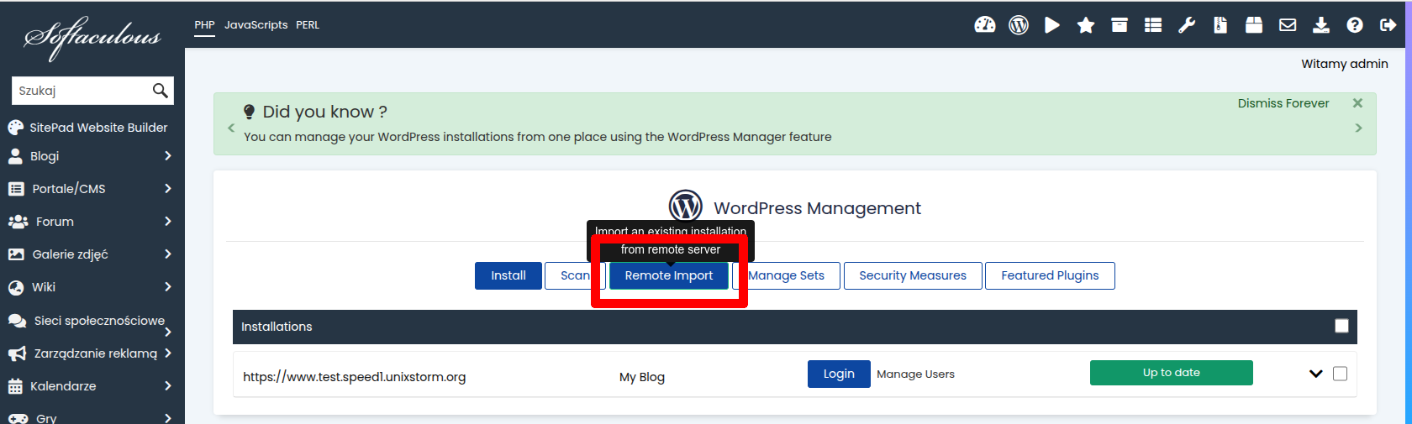This screenshot has width=1412, height=424.
Task: Click the Softaculous logo
Action: (x=92, y=37)
